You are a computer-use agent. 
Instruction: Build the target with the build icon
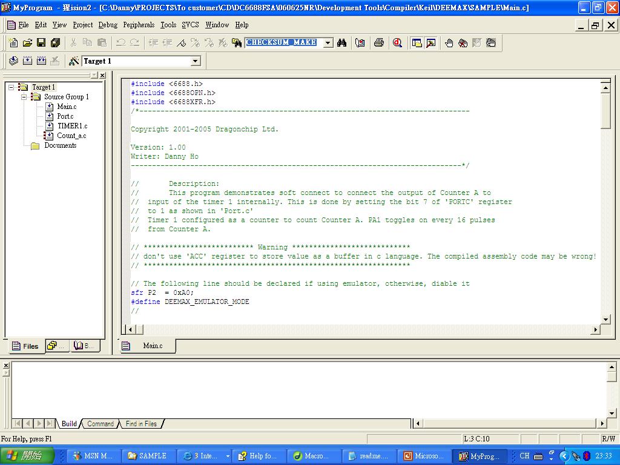tap(27, 61)
